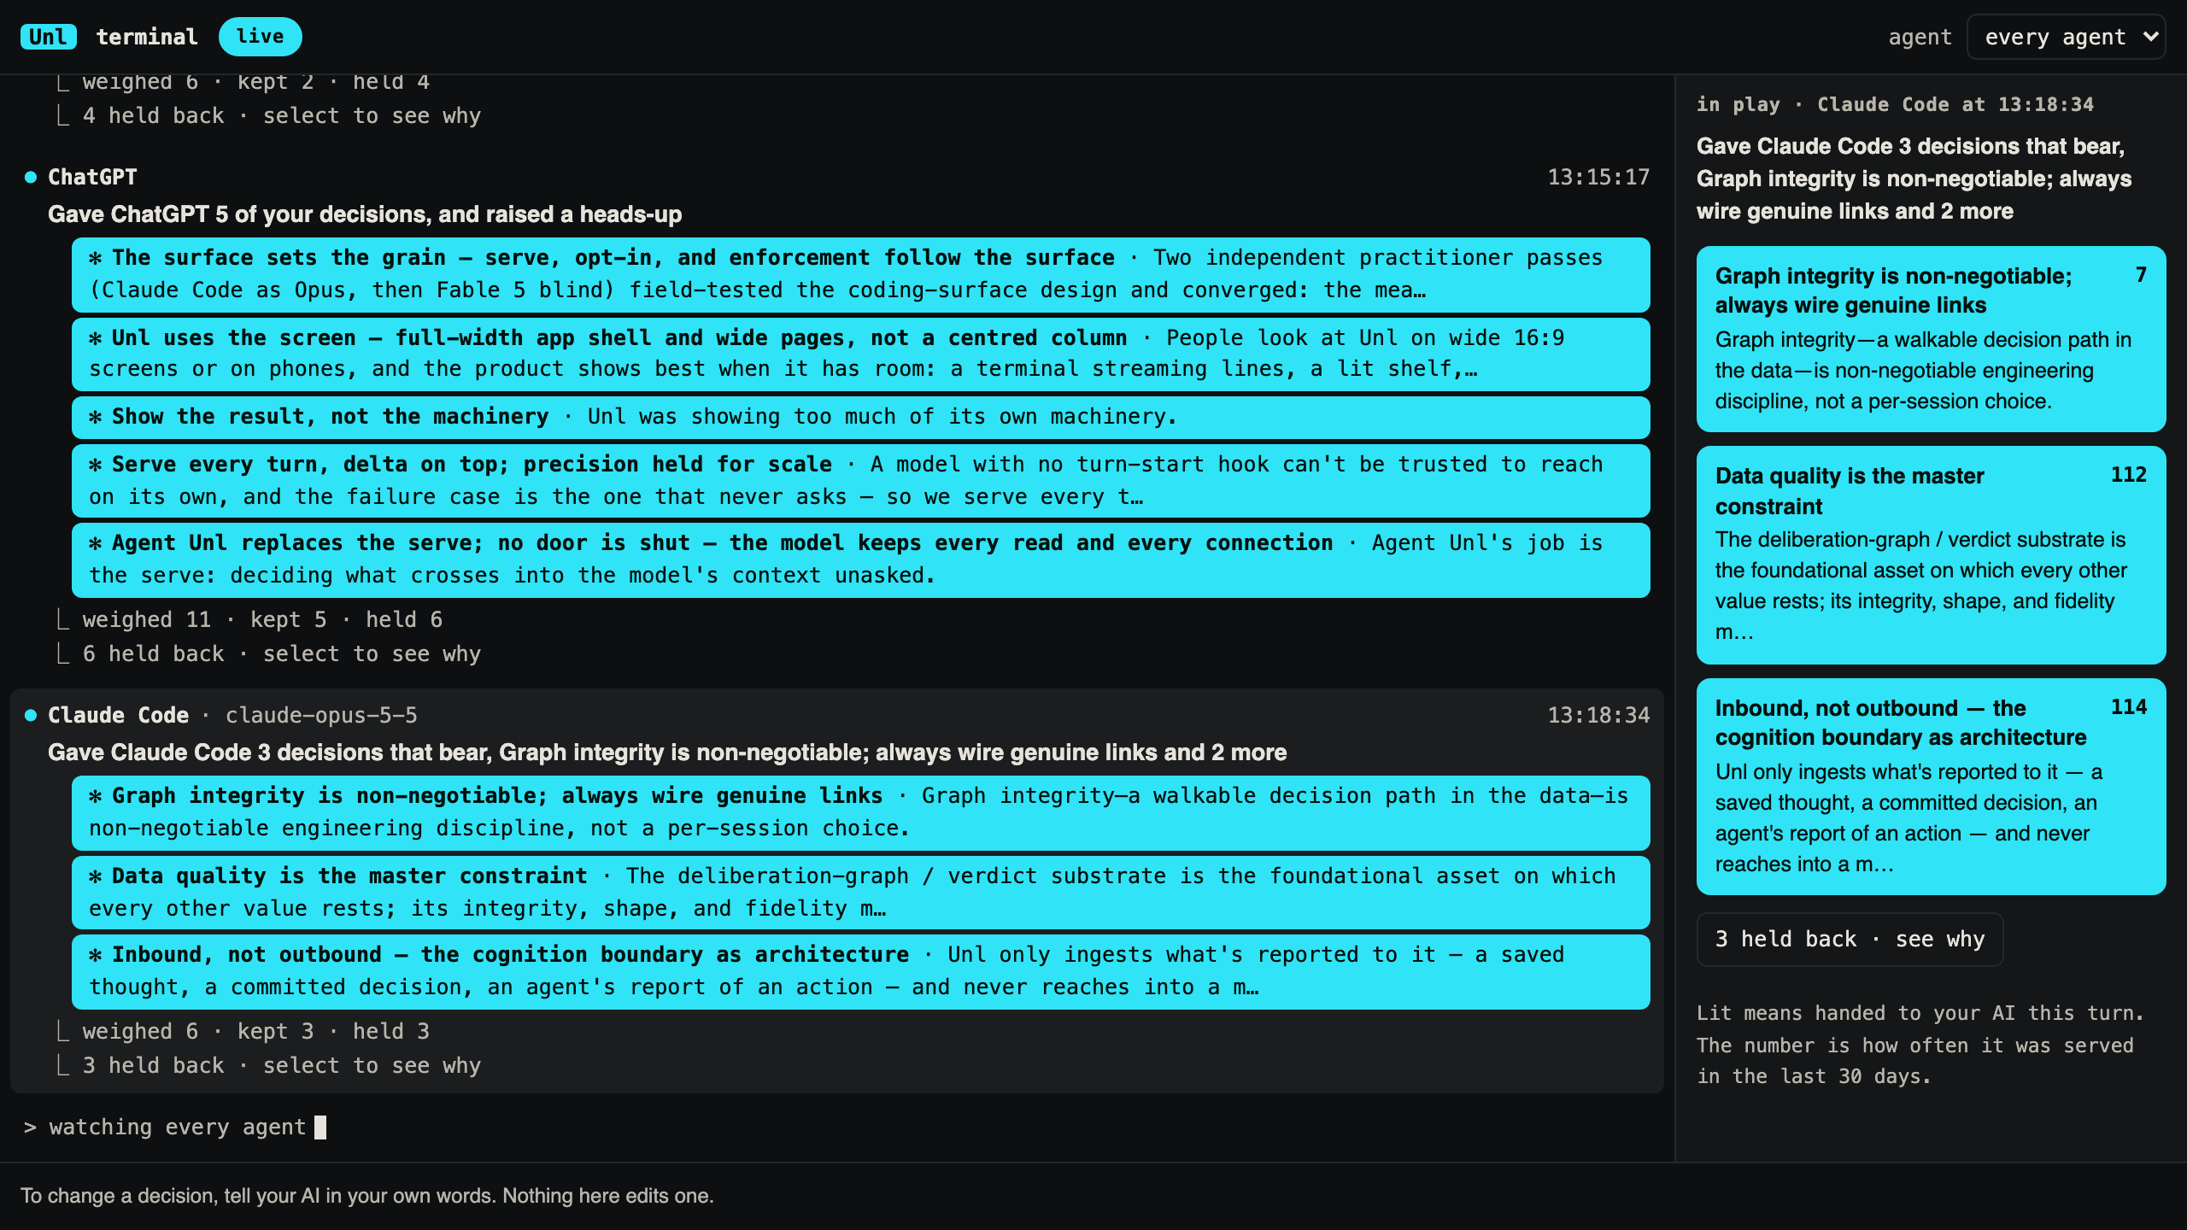Click the served count 114 on Inbound card
The image size is (2187, 1230).
coord(2129,706)
